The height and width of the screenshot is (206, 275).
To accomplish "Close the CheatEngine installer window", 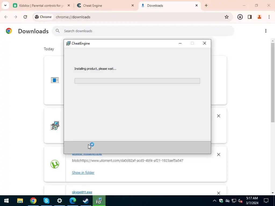I will pos(204,43).
